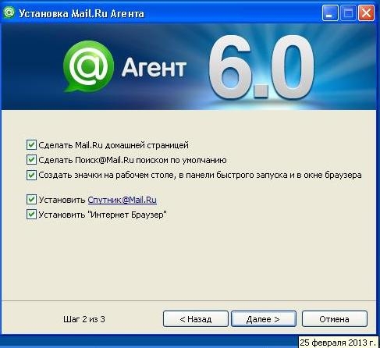380x348 pixels.
Task: Minimize the installer window
Action: 330,12
